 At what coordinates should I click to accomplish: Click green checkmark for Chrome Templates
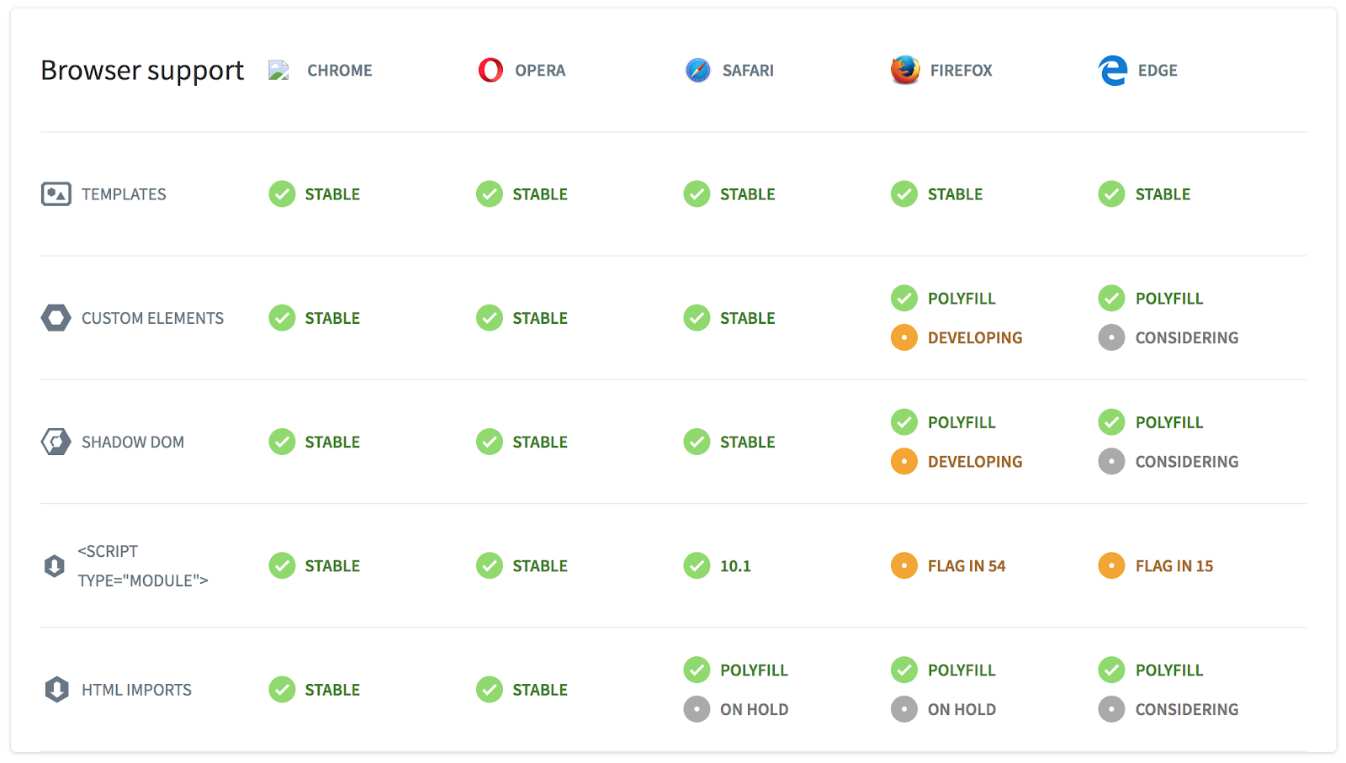tap(282, 194)
